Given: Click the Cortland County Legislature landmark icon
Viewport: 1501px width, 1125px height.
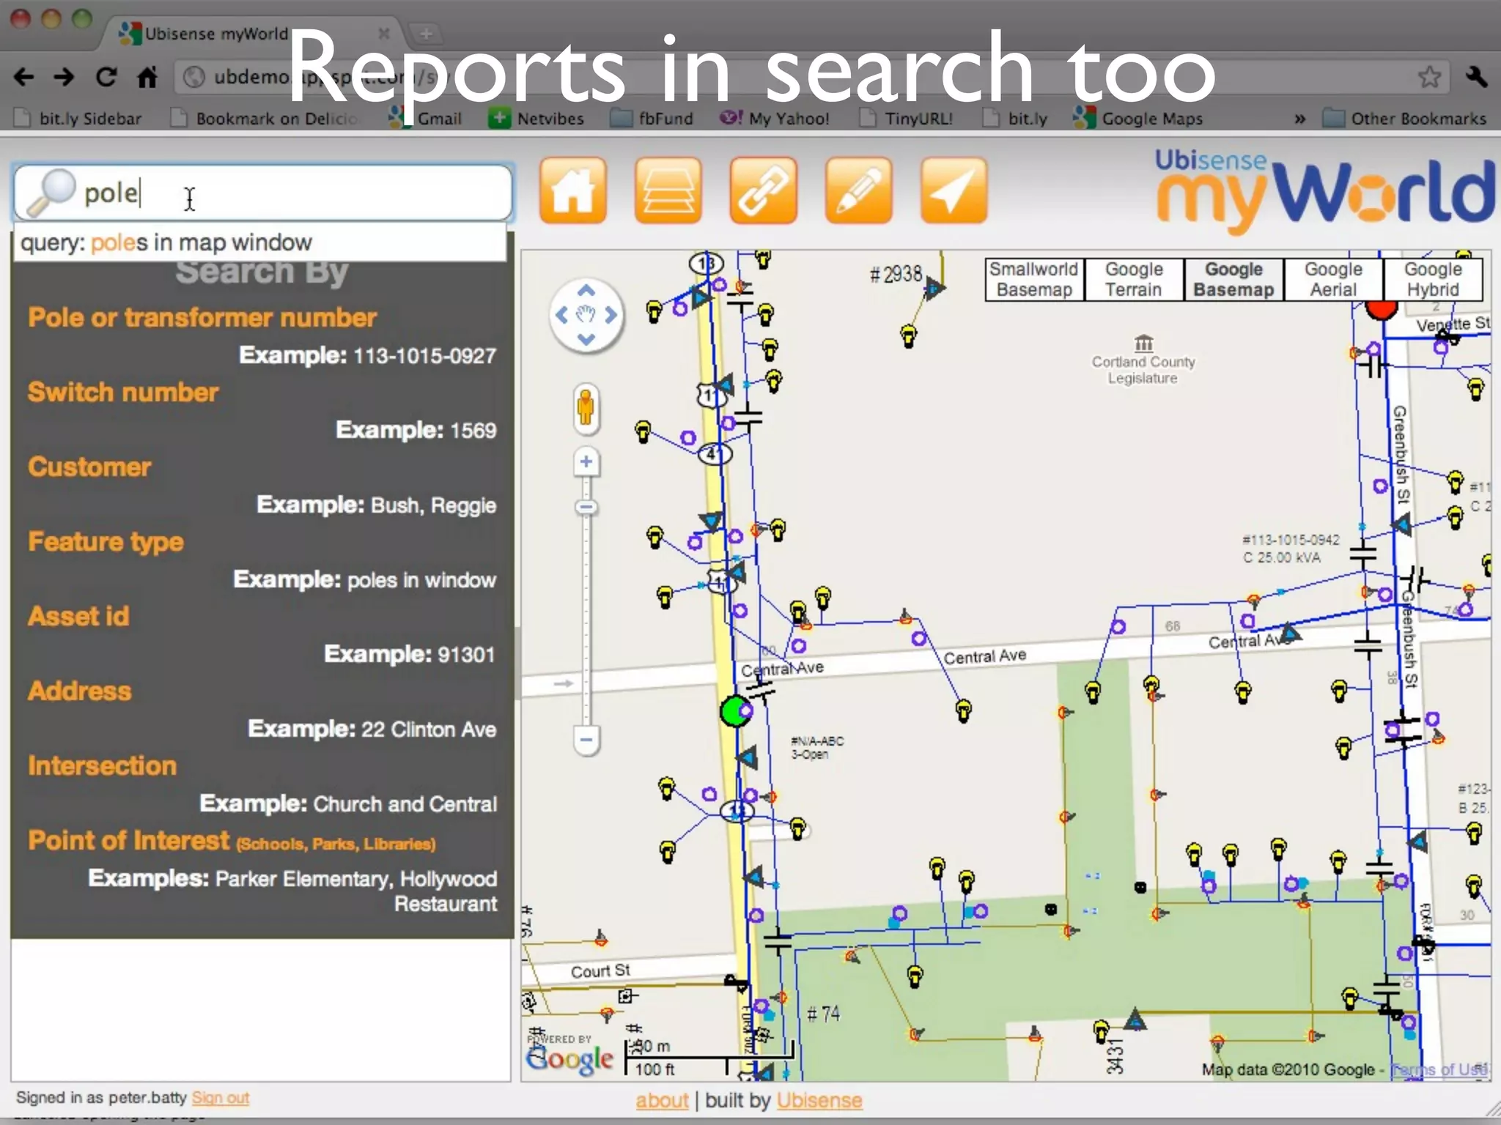Looking at the screenshot, I should (1143, 343).
